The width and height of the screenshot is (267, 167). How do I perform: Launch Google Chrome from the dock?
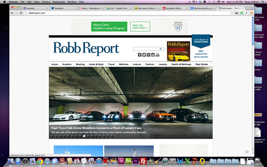(40, 161)
